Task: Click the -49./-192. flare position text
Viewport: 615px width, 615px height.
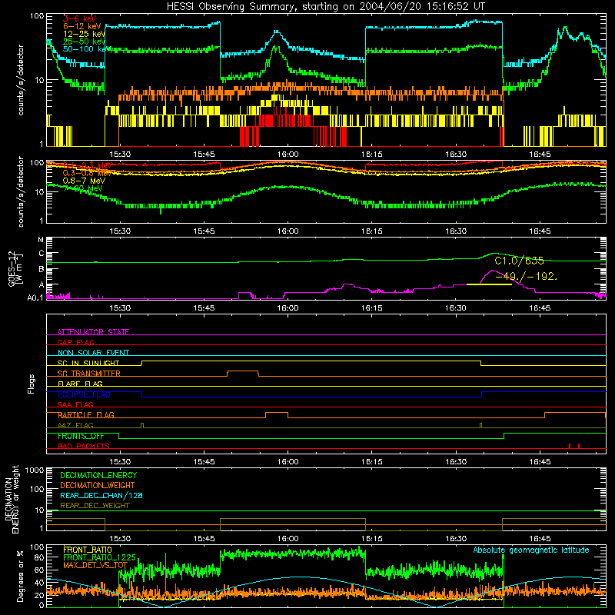Action: 527,276
